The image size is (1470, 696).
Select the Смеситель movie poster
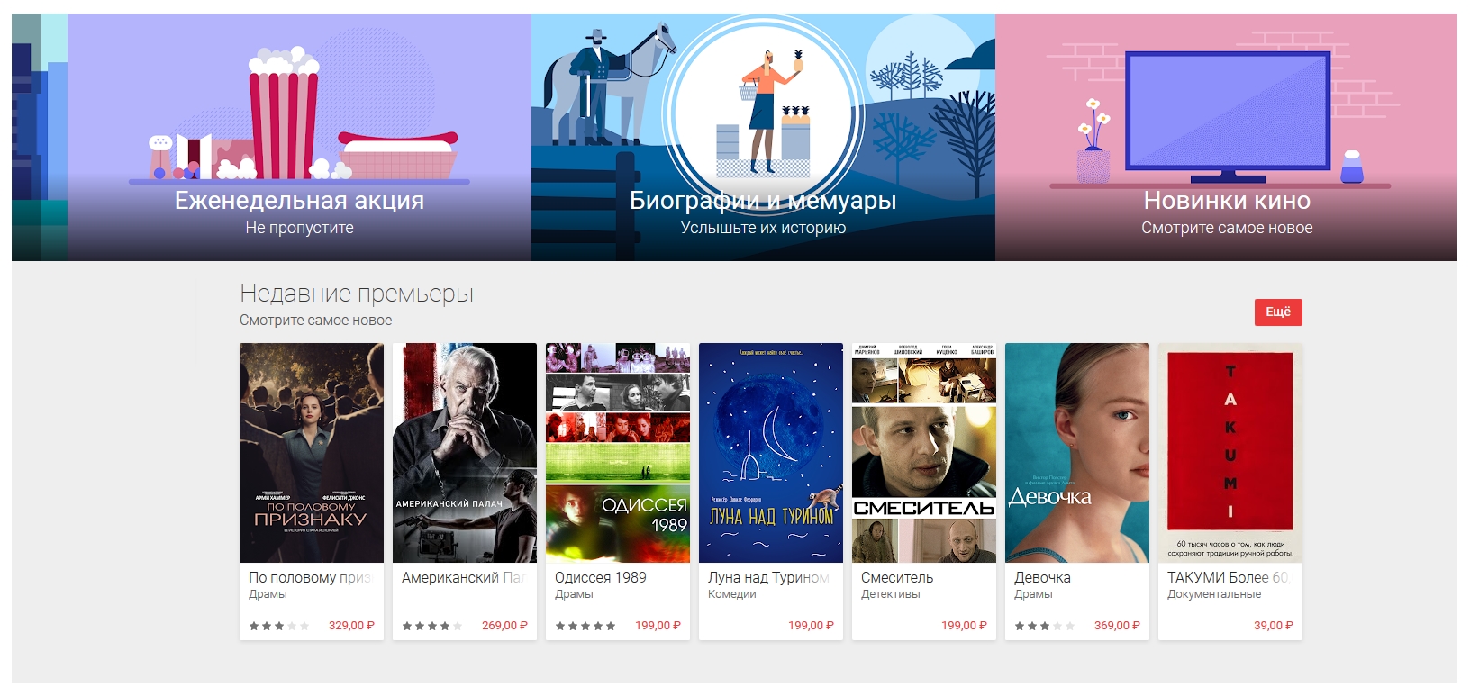[x=924, y=453]
